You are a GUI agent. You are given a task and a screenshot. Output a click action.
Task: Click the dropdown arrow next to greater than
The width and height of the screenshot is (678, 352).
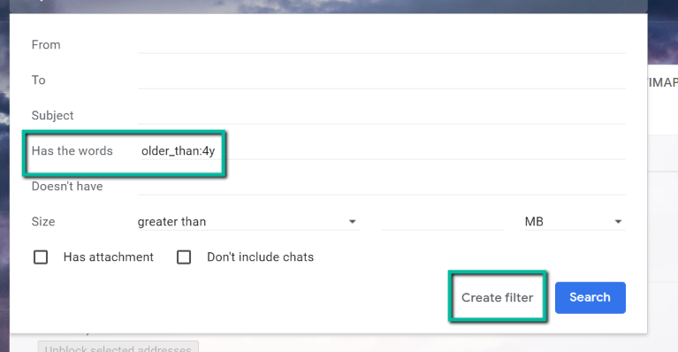point(353,222)
